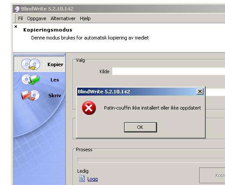Image resolution: width=225 pixels, height=185 pixels.
Task: Click the red error icon in dialog
Action: click(x=89, y=108)
